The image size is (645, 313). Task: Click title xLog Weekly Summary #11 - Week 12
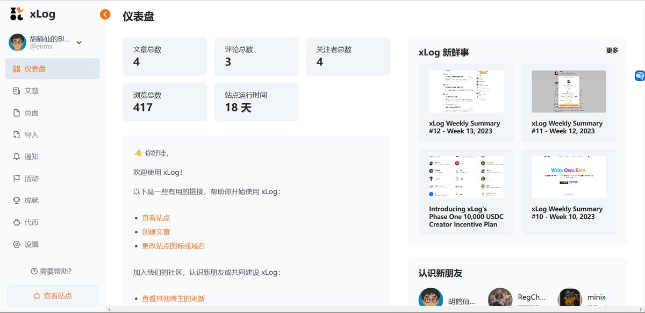[x=567, y=127]
